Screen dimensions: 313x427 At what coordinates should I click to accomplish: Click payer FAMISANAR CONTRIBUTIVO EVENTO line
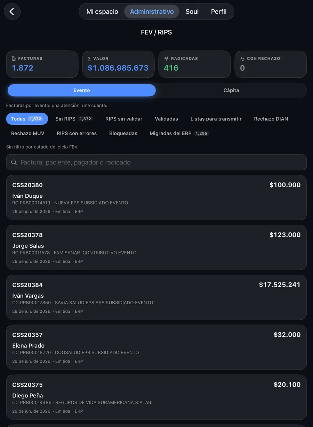tap(74, 253)
